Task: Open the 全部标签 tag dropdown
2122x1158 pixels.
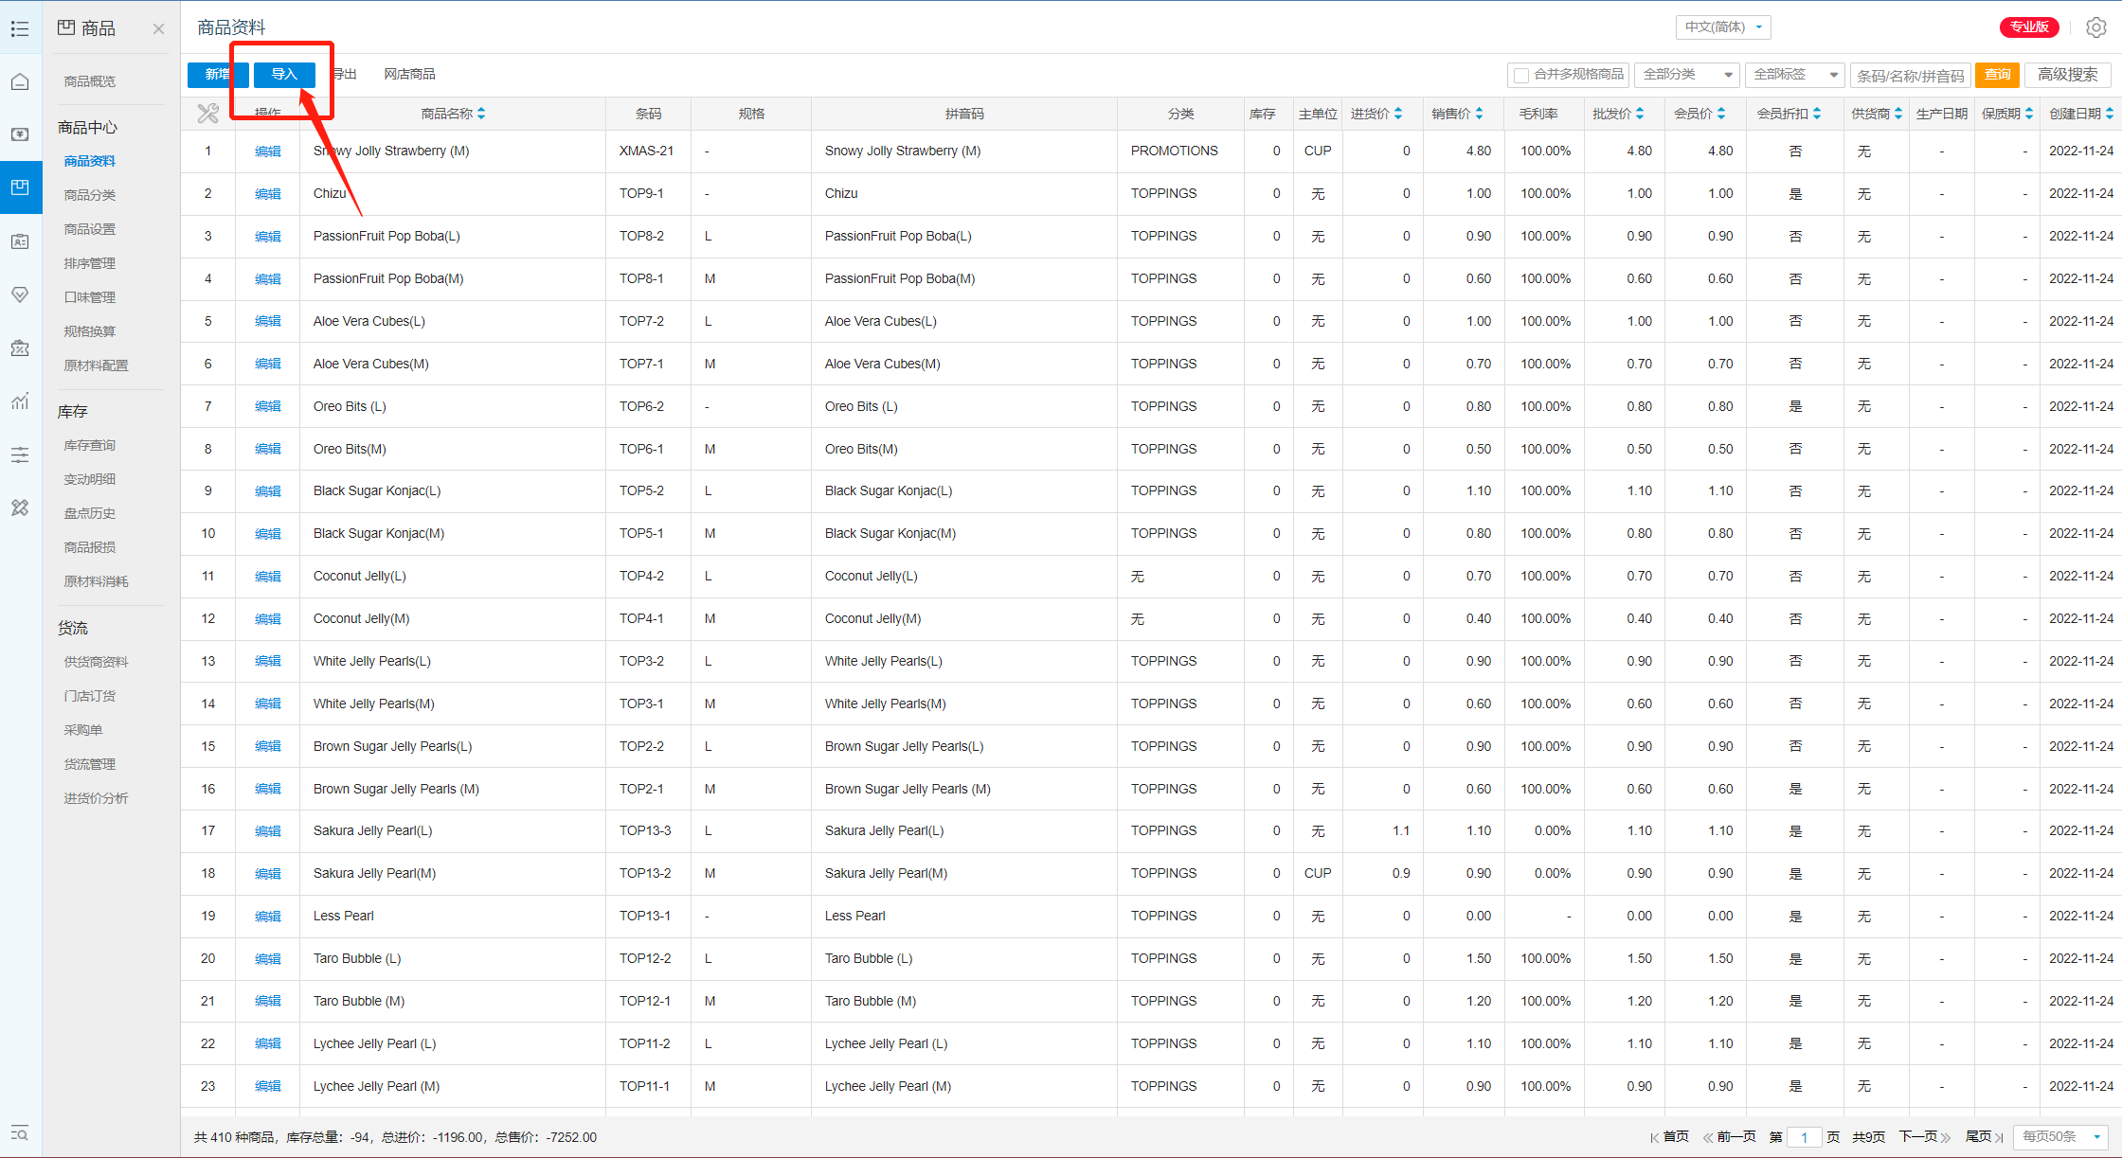Action: click(x=1795, y=75)
